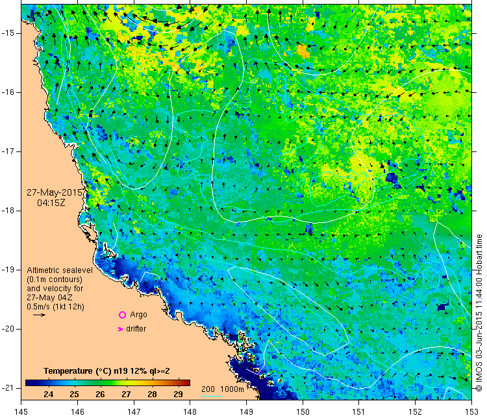
Task: Click the longitude label 149
Action: (x=246, y=411)
